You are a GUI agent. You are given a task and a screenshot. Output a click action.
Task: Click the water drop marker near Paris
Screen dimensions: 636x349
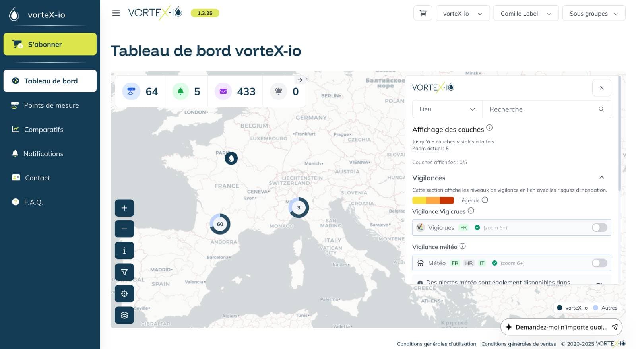coord(231,158)
